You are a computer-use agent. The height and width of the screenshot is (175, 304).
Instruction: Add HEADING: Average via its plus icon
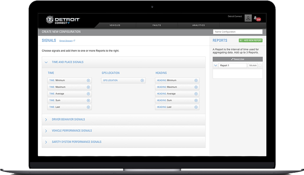tap(196, 94)
